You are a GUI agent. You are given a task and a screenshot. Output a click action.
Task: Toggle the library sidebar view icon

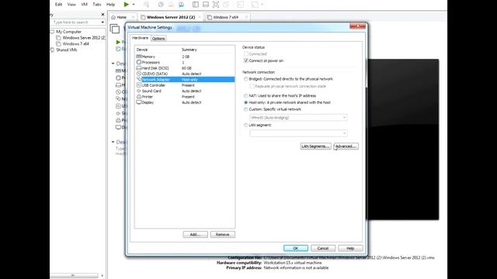(196, 5)
